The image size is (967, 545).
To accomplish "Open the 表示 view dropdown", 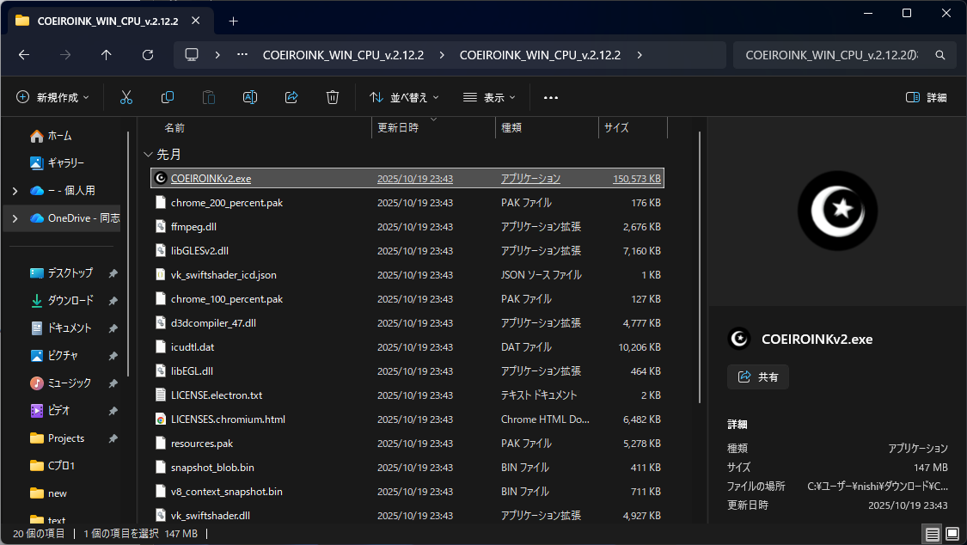I will point(489,97).
